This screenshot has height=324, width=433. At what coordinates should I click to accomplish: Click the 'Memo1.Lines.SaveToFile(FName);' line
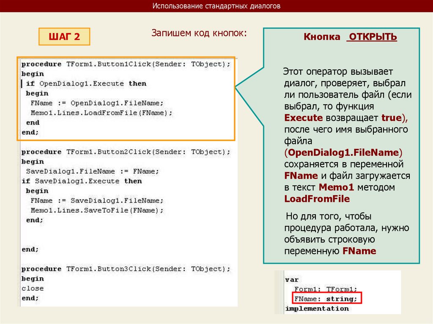(x=97, y=210)
